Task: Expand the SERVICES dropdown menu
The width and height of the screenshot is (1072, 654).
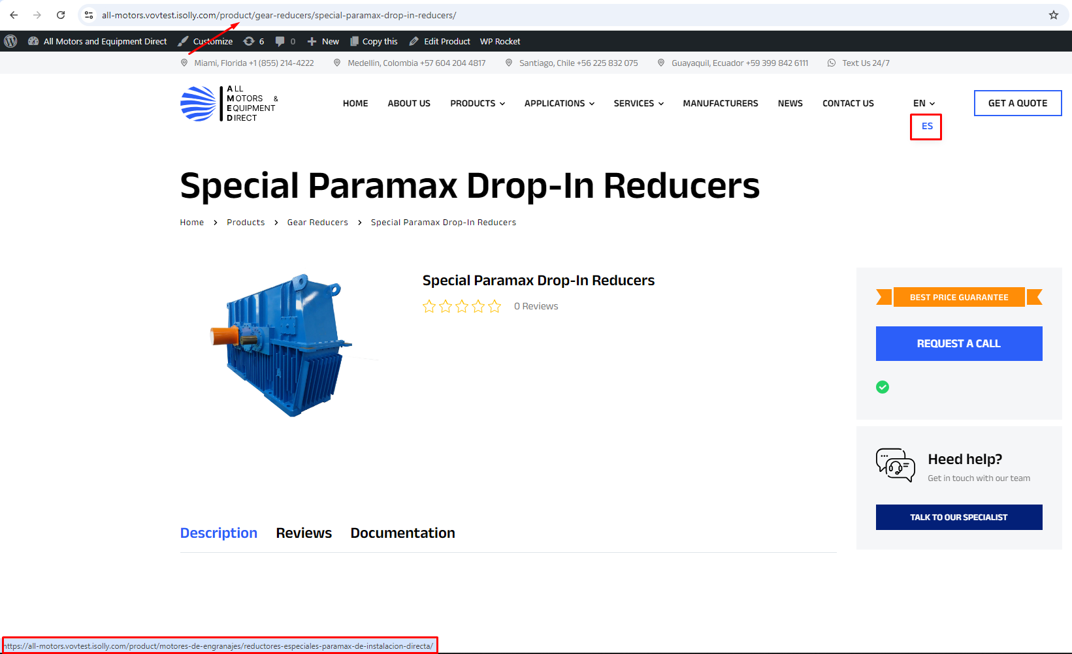Action: pos(639,103)
